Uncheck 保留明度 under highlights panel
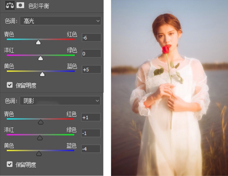The image size is (228, 176). 10,85
